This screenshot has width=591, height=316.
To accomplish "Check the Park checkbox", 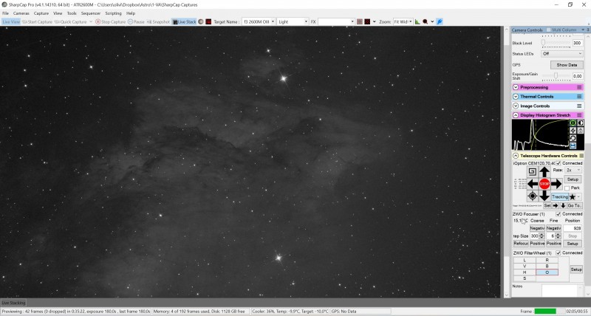I will pyautogui.click(x=567, y=188).
